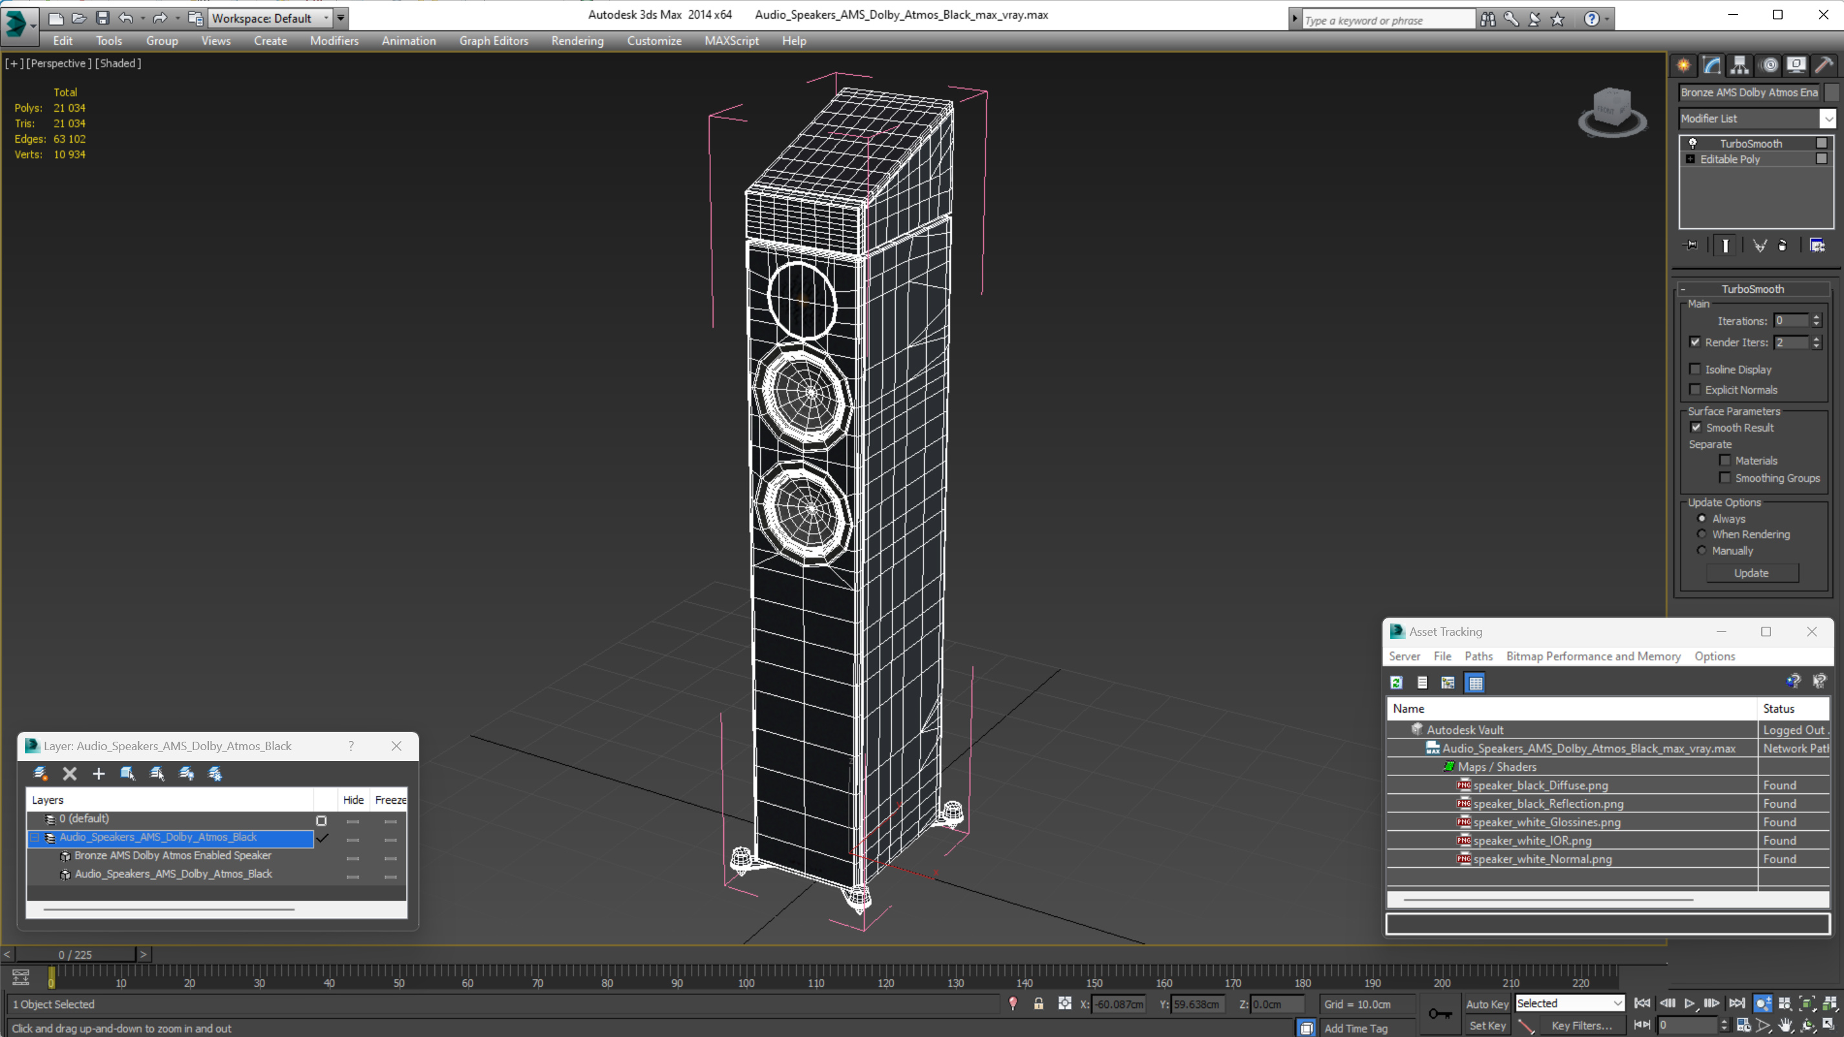Click the Key Filters... button
The height and width of the screenshot is (1037, 1844).
click(x=1582, y=1025)
